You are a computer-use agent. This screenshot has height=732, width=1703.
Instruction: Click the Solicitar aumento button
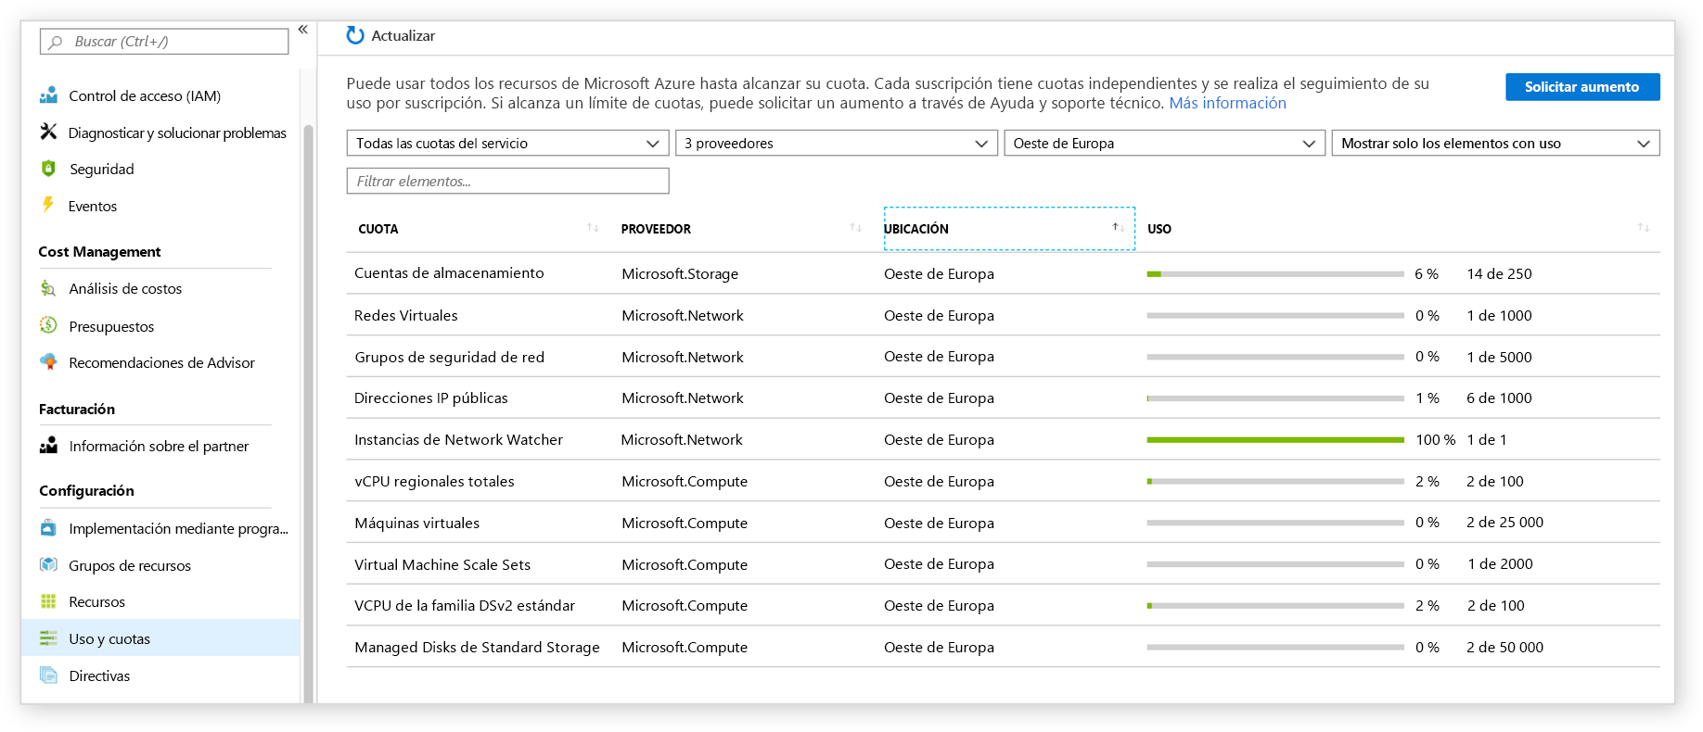point(1581,86)
